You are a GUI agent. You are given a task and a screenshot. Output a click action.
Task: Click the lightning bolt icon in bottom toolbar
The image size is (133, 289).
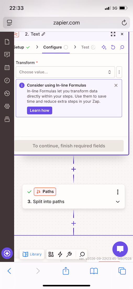click(x=60, y=254)
